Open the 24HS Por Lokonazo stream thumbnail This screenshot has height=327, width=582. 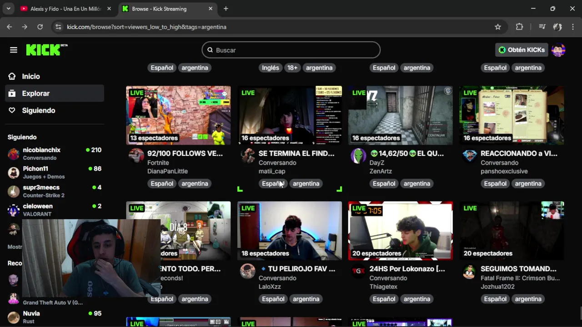(401, 231)
